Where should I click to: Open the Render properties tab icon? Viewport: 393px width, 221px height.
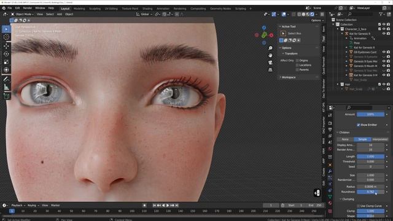coord(330,123)
